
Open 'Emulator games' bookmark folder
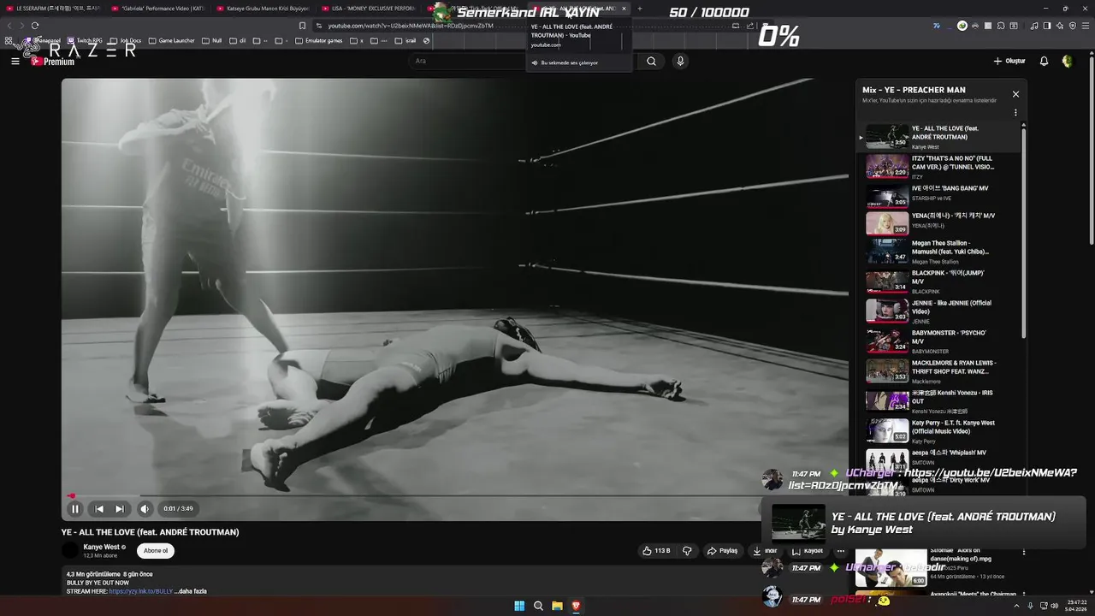(317, 40)
